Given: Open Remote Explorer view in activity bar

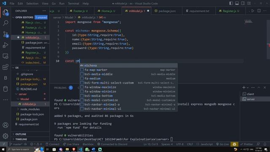Looking at the screenshot, I should tap(5, 56).
